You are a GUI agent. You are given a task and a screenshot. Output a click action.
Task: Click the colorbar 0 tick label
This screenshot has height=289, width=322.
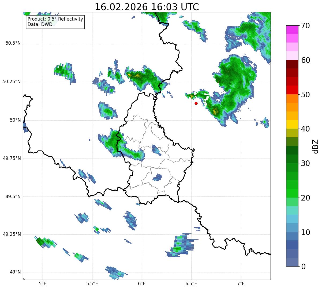303,267
